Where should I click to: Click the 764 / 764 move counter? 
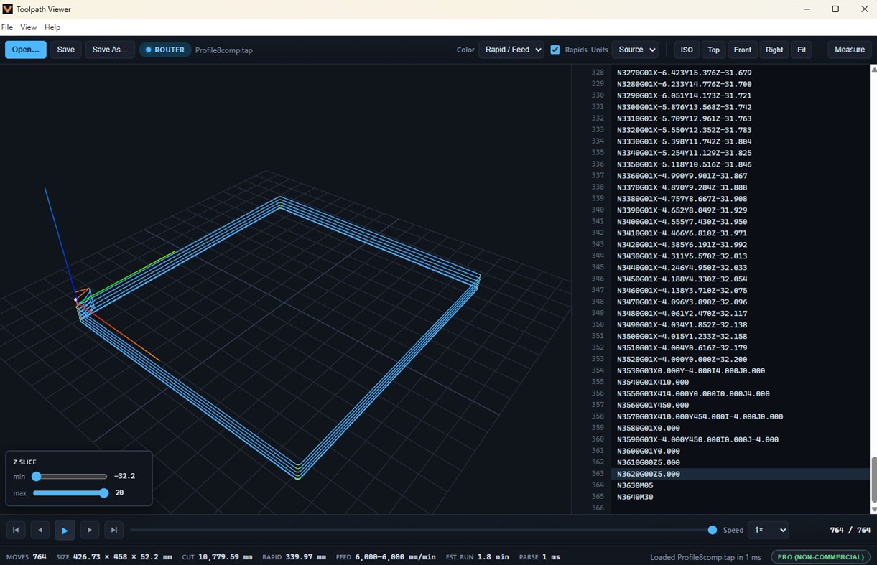point(850,530)
